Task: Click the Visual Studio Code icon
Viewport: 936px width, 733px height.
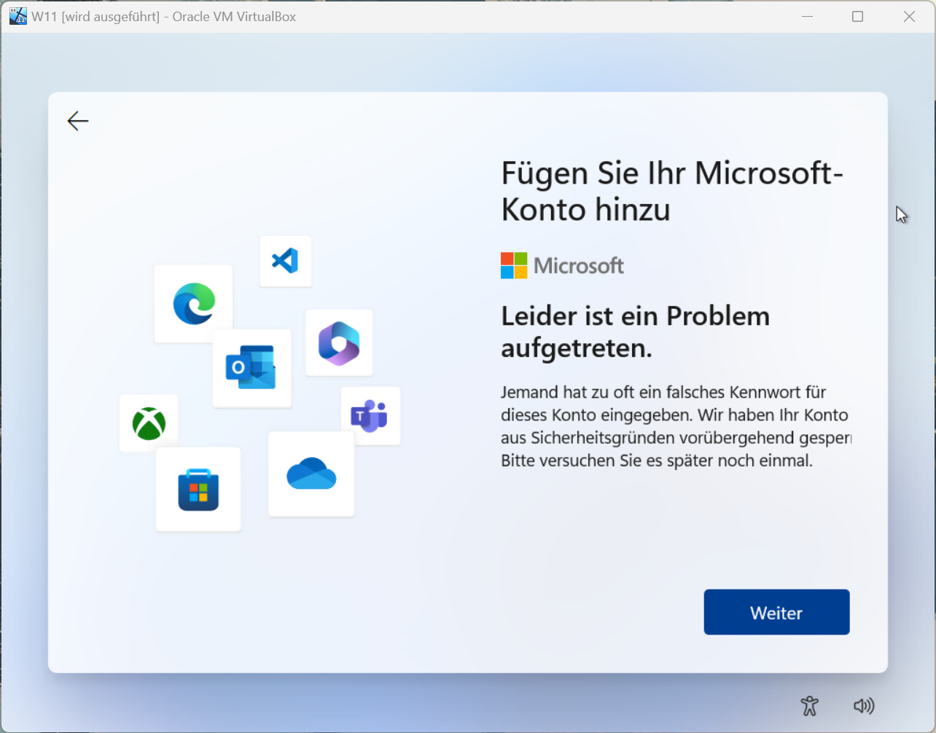Action: tap(285, 261)
